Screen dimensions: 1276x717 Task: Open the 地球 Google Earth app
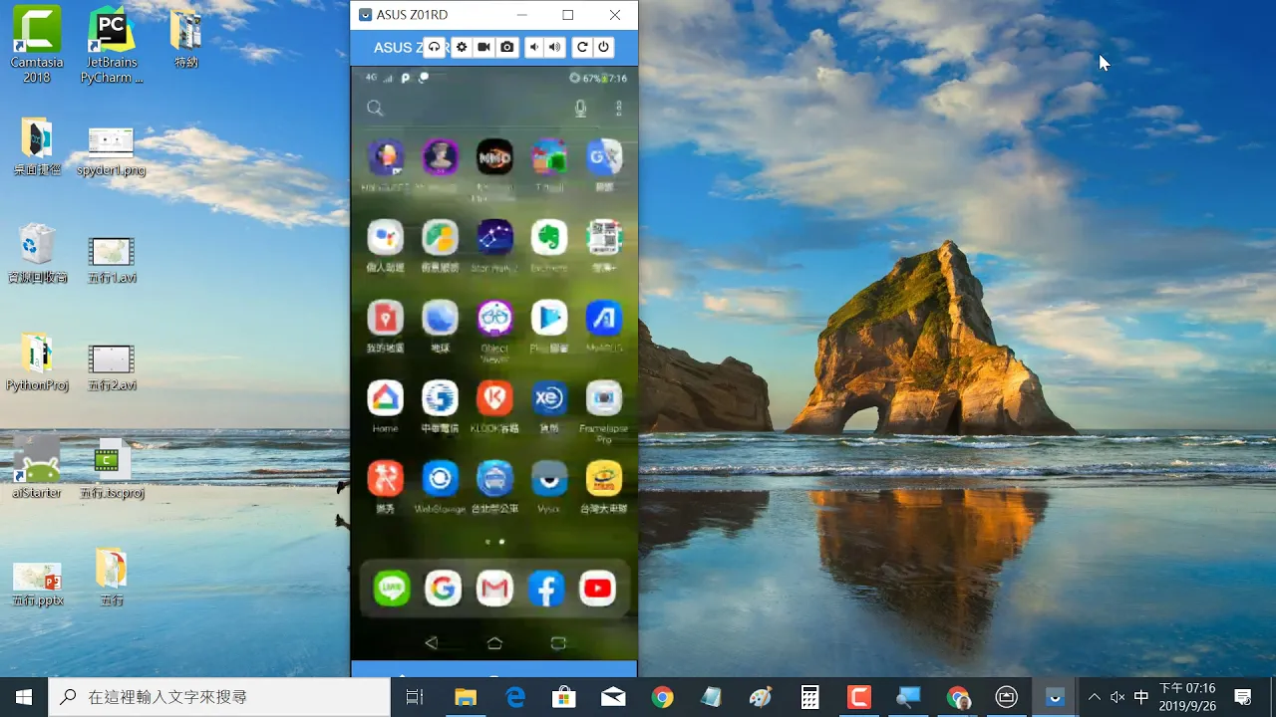tap(440, 319)
